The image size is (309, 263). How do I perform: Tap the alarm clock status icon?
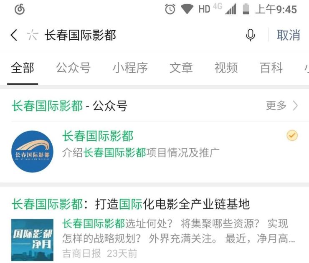[x=170, y=9]
